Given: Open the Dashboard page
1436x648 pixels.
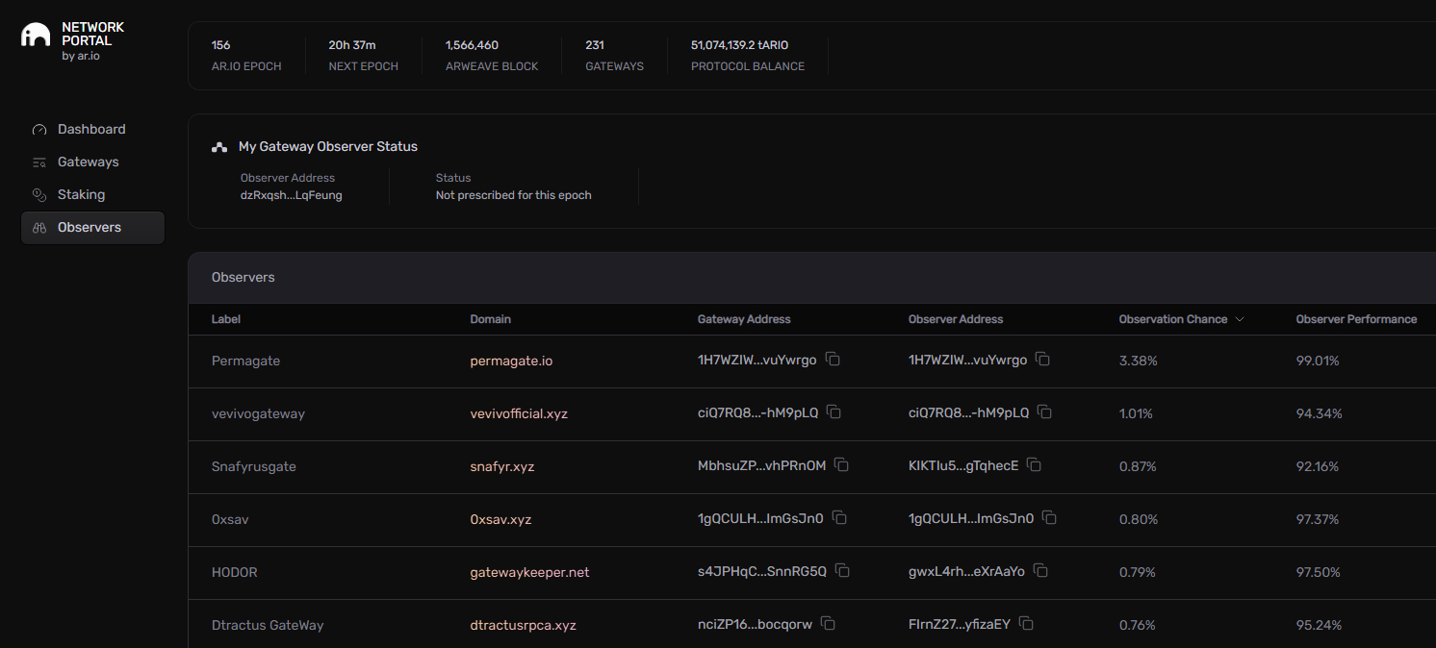Looking at the screenshot, I should tap(92, 130).
